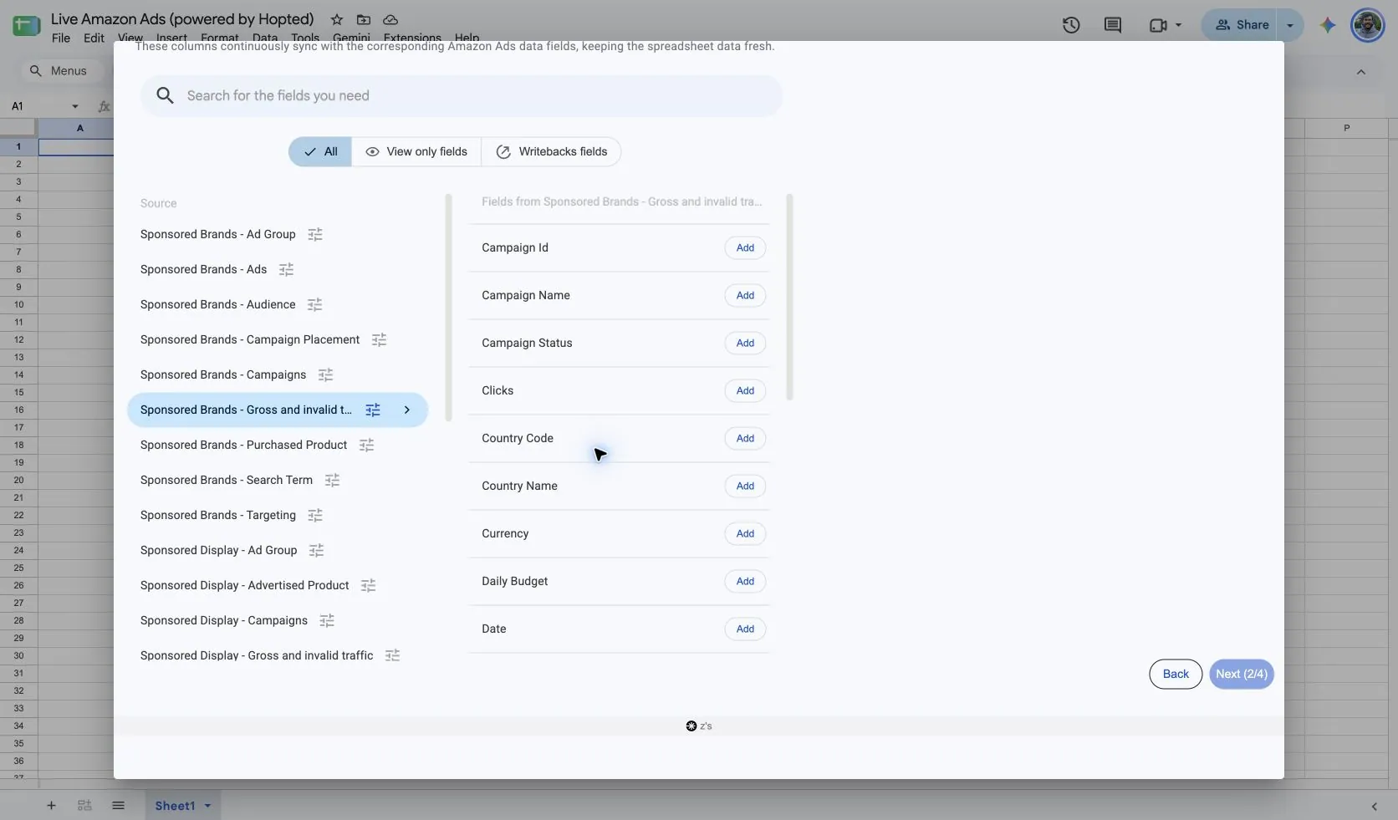
Task: Add the Currency field
Action: 745,534
